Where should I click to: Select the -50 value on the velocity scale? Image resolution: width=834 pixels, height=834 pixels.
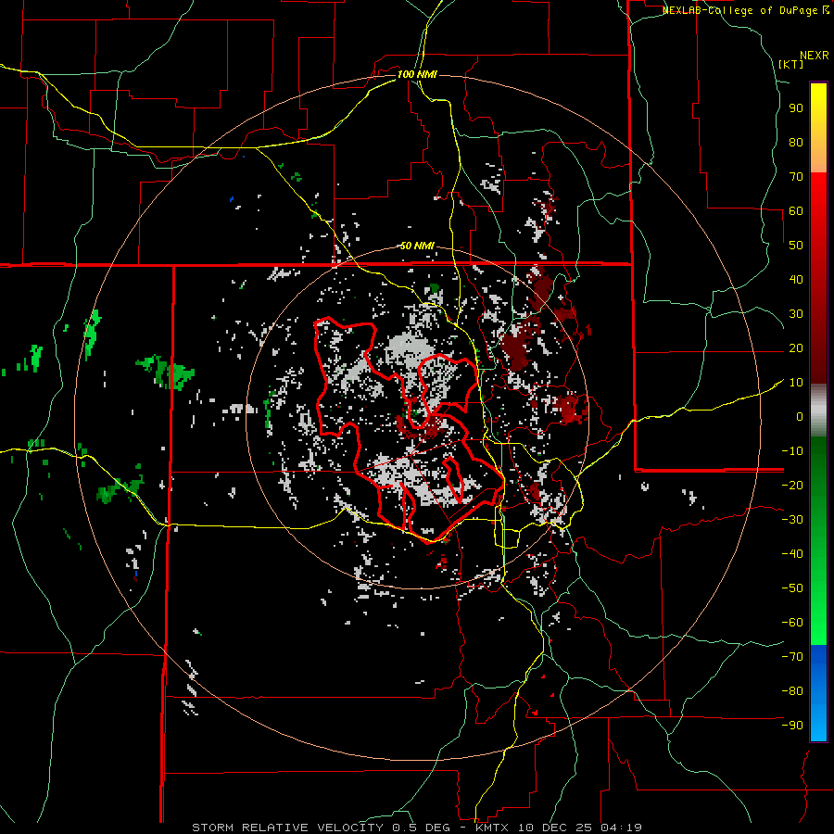(x=792, y=588)
